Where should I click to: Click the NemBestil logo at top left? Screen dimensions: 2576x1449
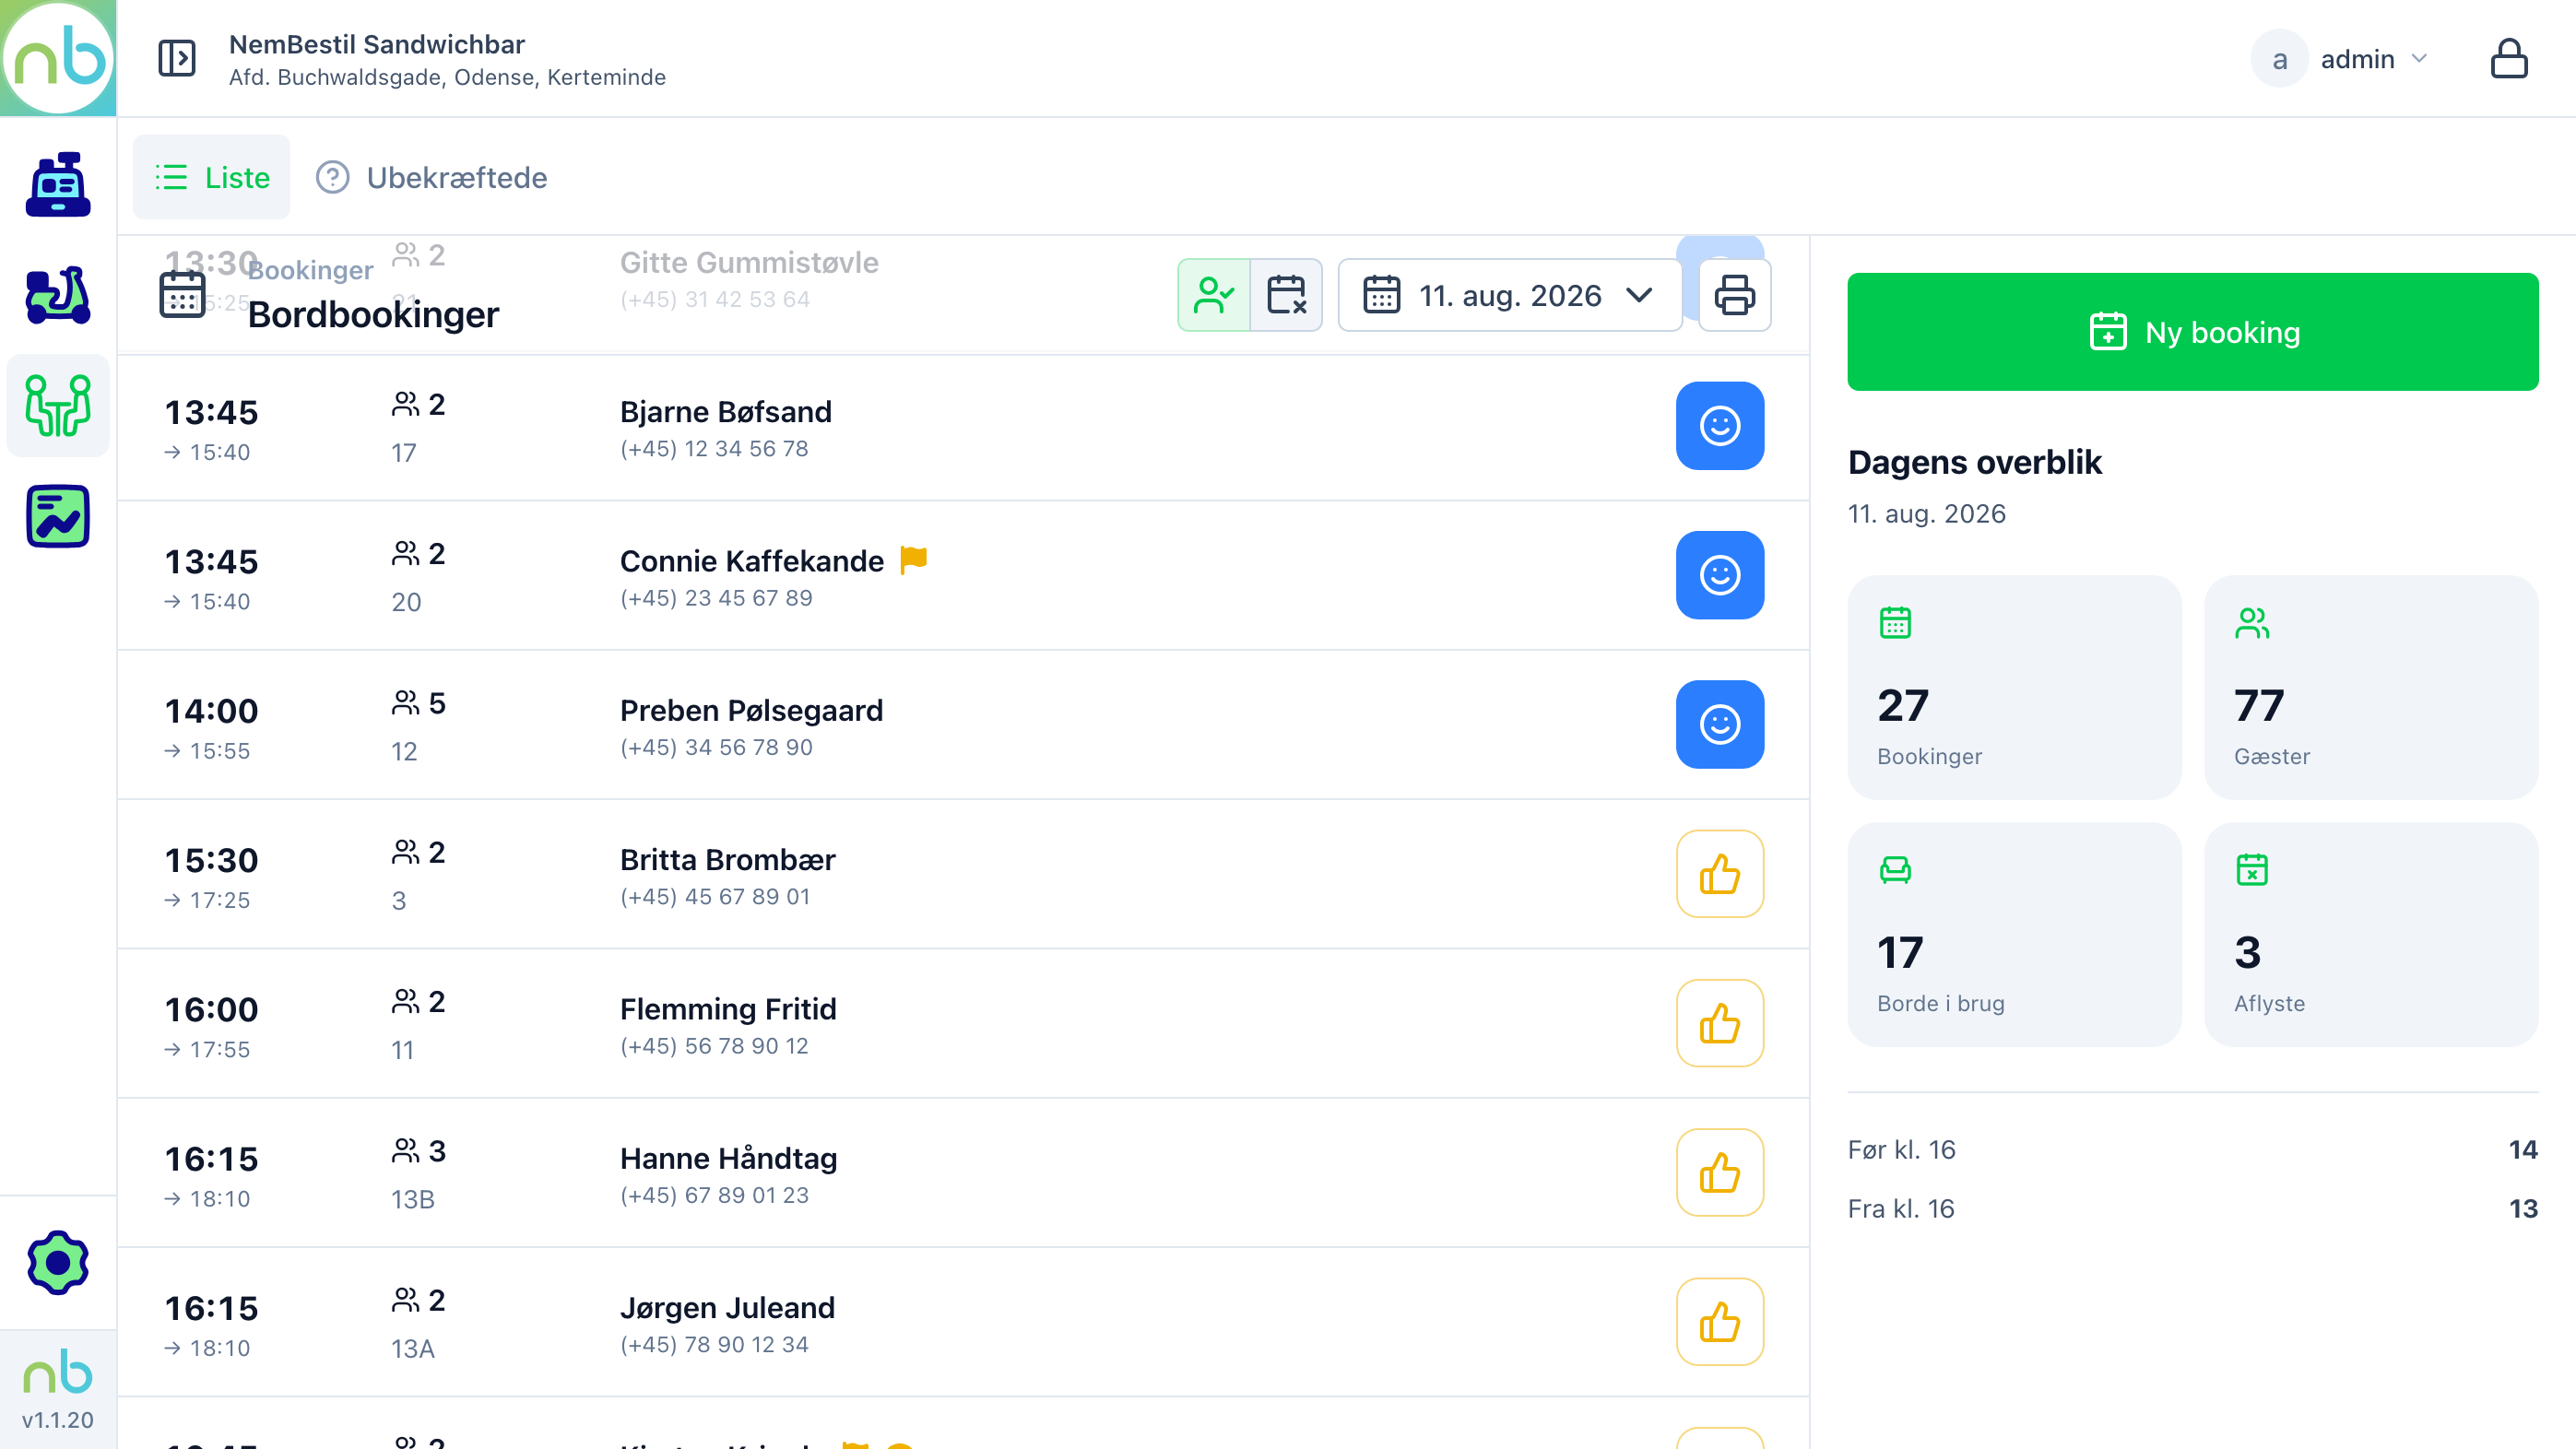(x=58, y=58)
